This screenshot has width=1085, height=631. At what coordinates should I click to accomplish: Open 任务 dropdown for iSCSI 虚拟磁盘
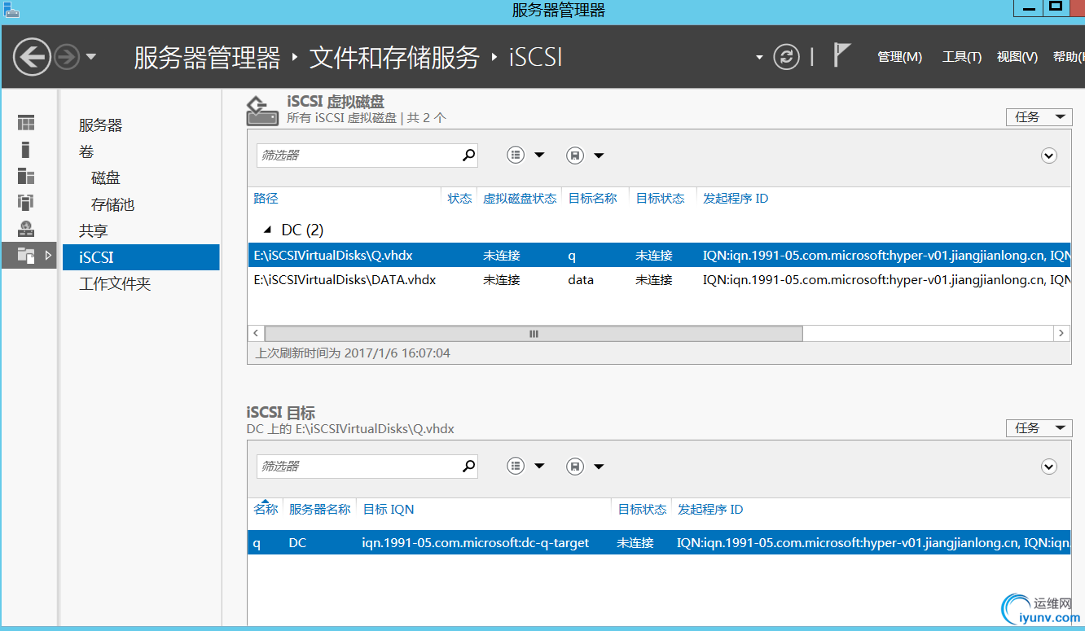[1039, 117]
